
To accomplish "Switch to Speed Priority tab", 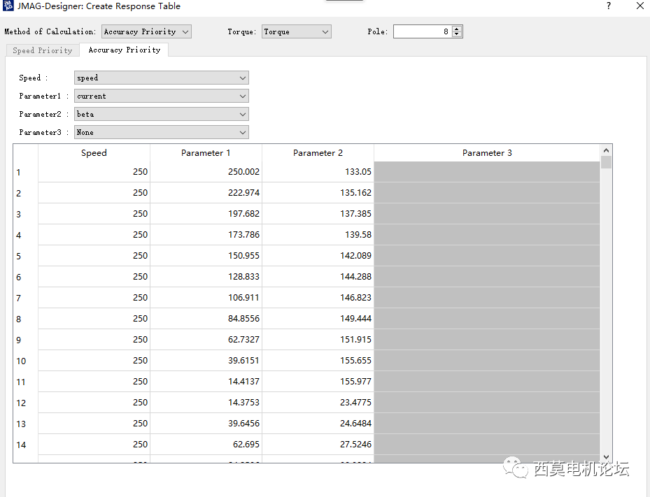I will pyautogui.click(x=42, y=50).
